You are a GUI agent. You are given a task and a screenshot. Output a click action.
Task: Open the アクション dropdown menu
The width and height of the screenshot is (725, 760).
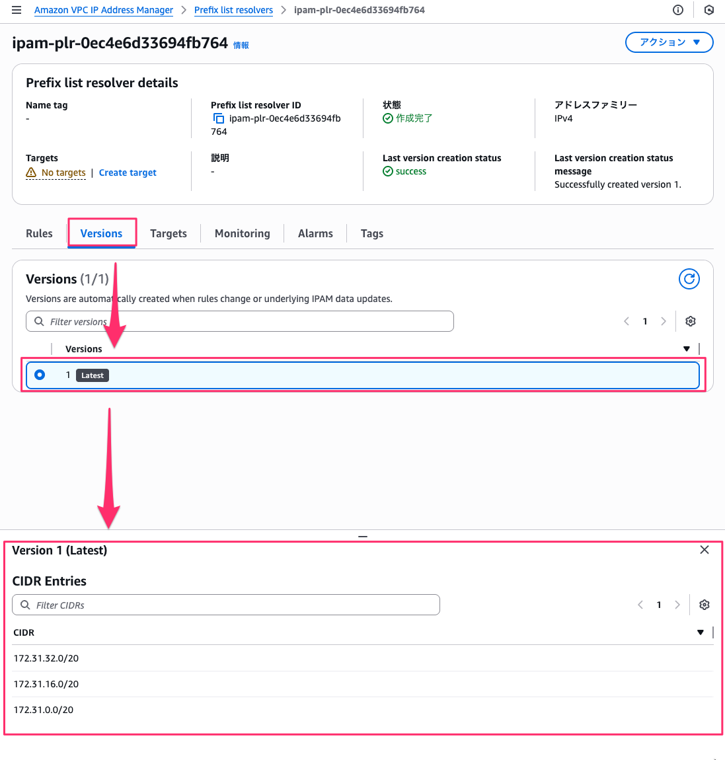[669, 42]
